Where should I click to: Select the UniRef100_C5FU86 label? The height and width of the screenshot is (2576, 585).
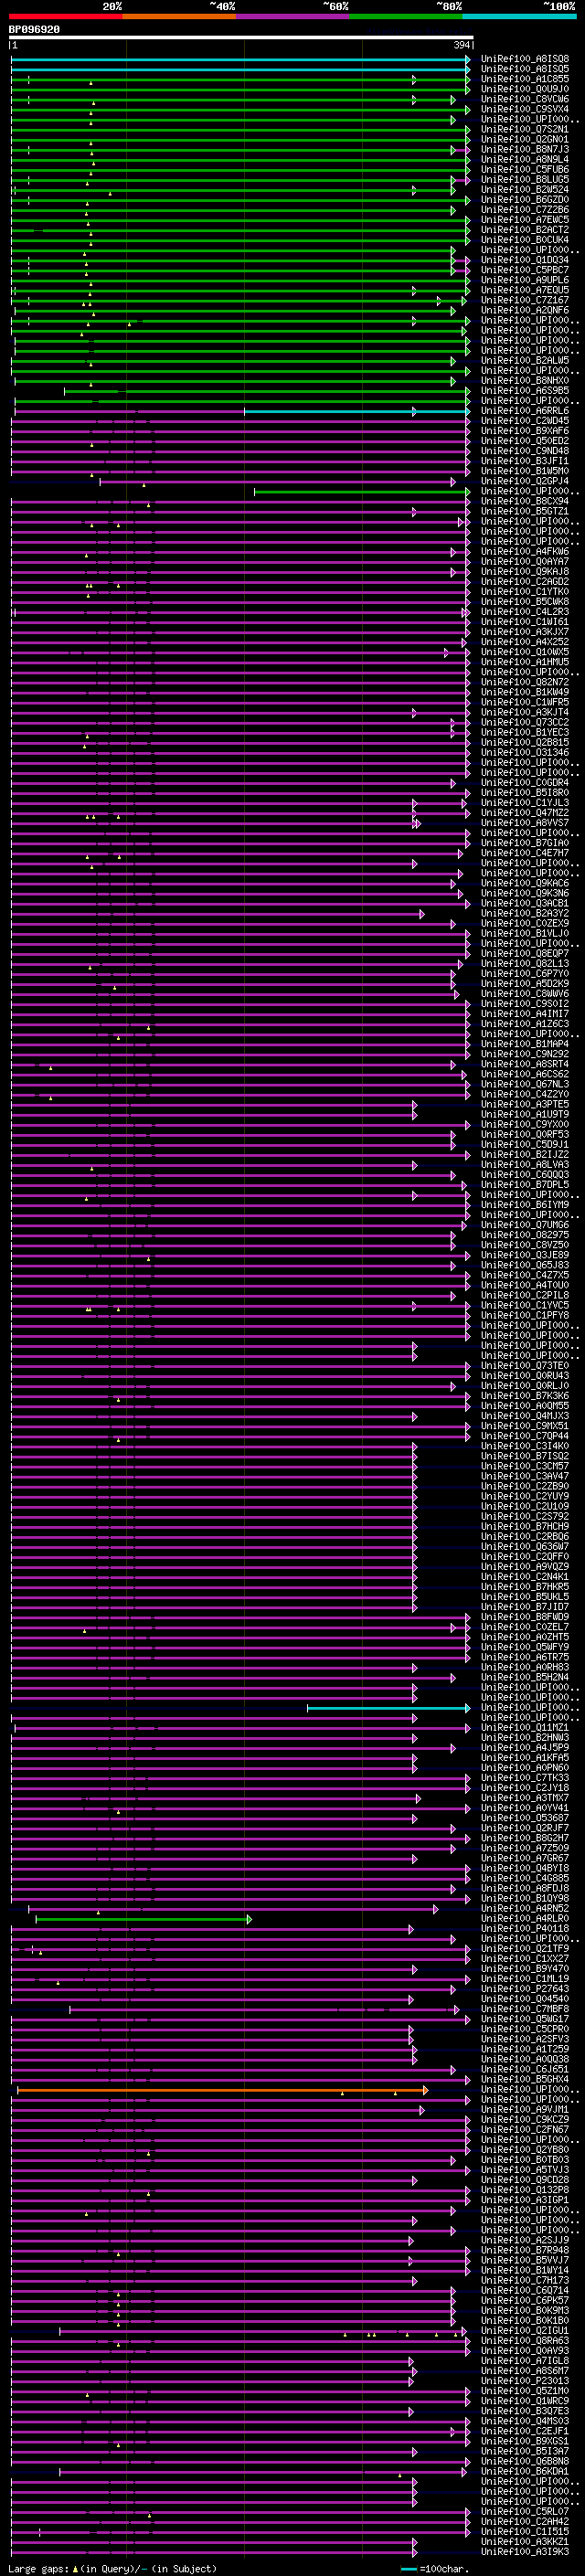tap(524, 169)
